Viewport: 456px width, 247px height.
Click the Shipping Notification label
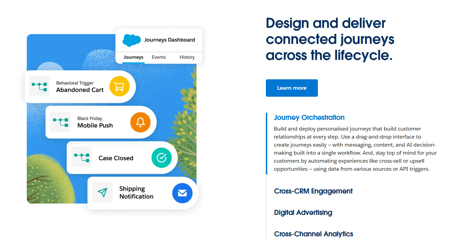[x=136, y=192]
